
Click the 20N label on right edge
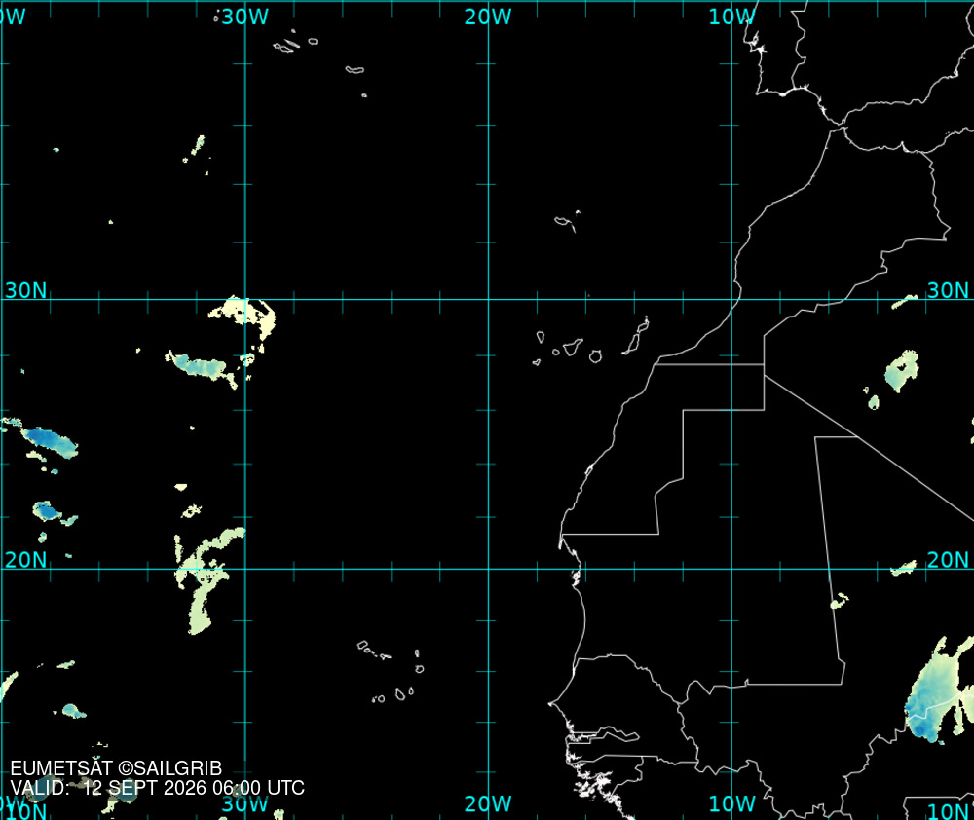pyautogui.click(x=948, y=560)
